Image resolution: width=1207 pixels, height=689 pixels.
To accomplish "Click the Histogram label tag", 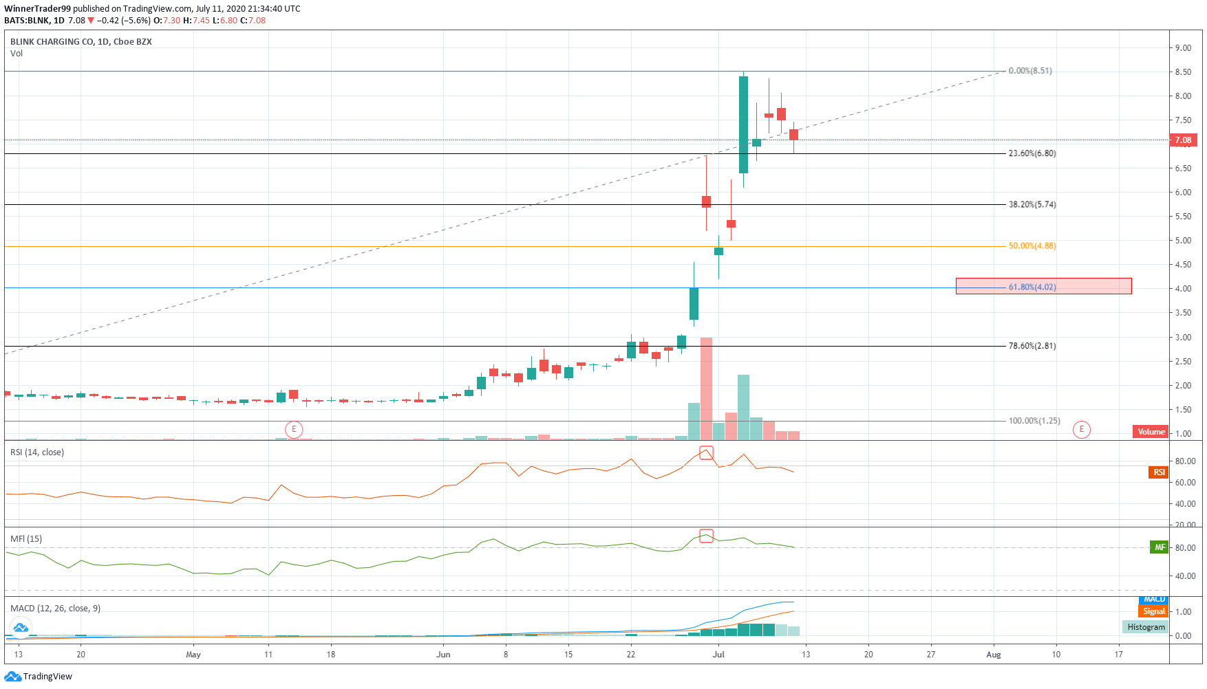I will click(1146, 627).
